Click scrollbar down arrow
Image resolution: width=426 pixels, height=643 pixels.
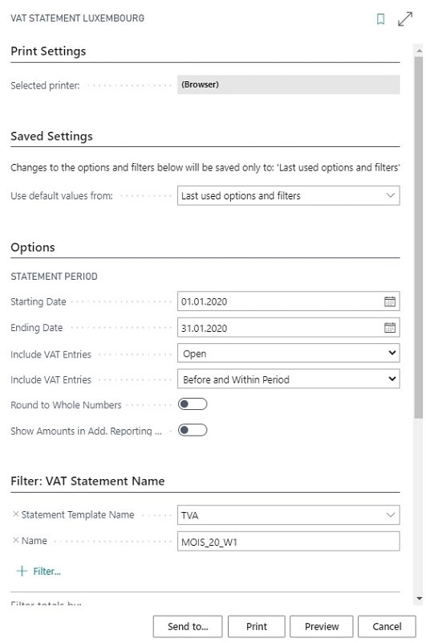[419, 598]
